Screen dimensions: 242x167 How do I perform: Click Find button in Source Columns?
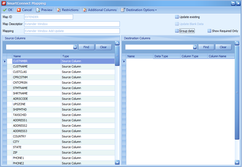[x=86, y=47]
